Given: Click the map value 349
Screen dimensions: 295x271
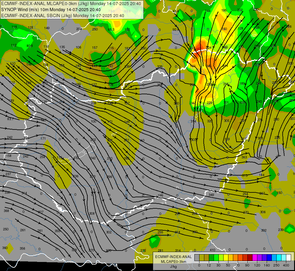Looking at the screenshot, I should pyautogui.click(x=211, y=195).
